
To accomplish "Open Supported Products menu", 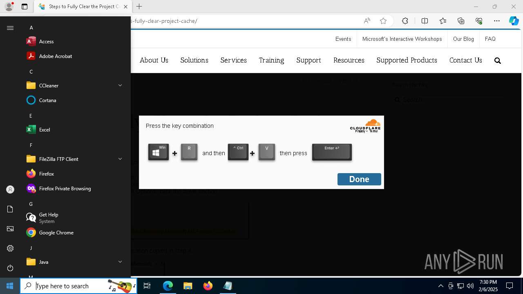I will pyautogui.click(x=407, y=60).
